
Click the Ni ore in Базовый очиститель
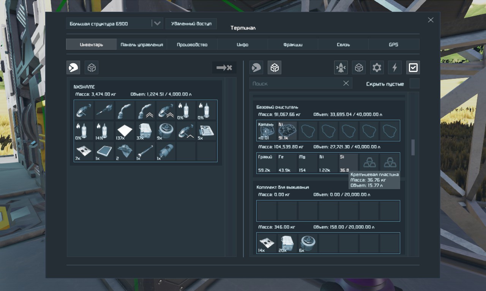coord(287,130)
